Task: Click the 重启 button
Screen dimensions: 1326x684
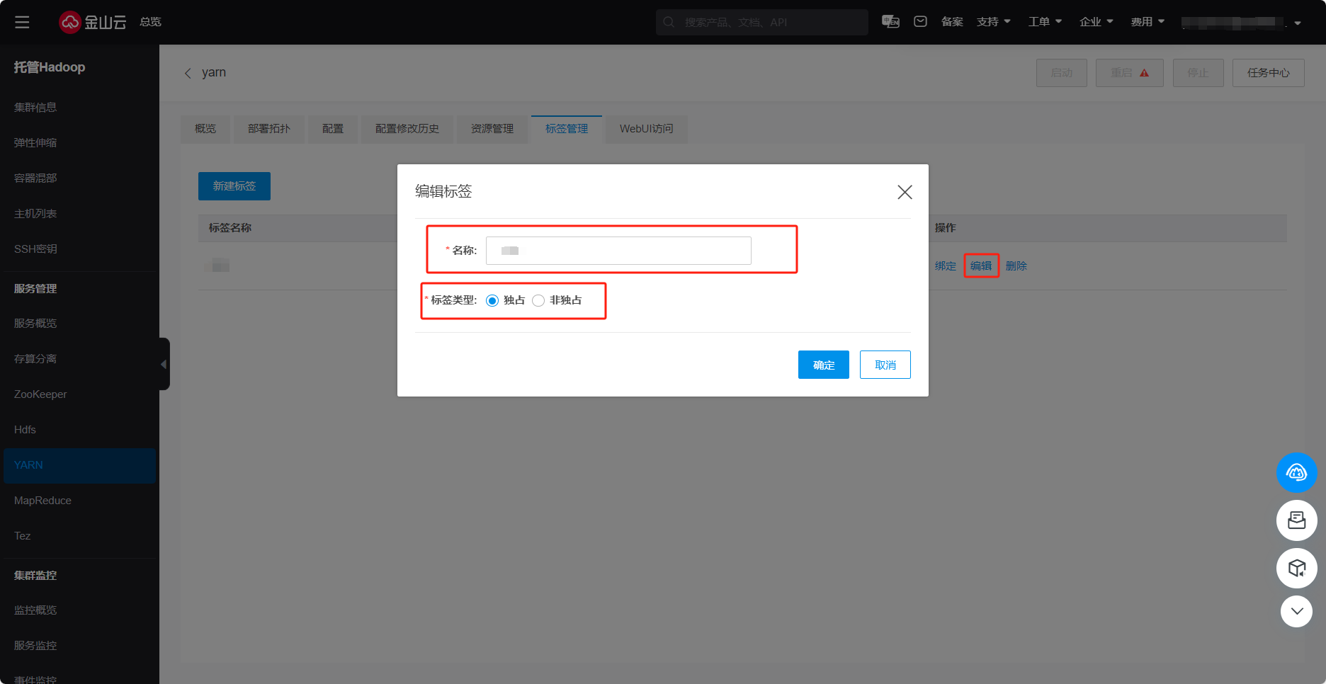Action: [1130, 73]
